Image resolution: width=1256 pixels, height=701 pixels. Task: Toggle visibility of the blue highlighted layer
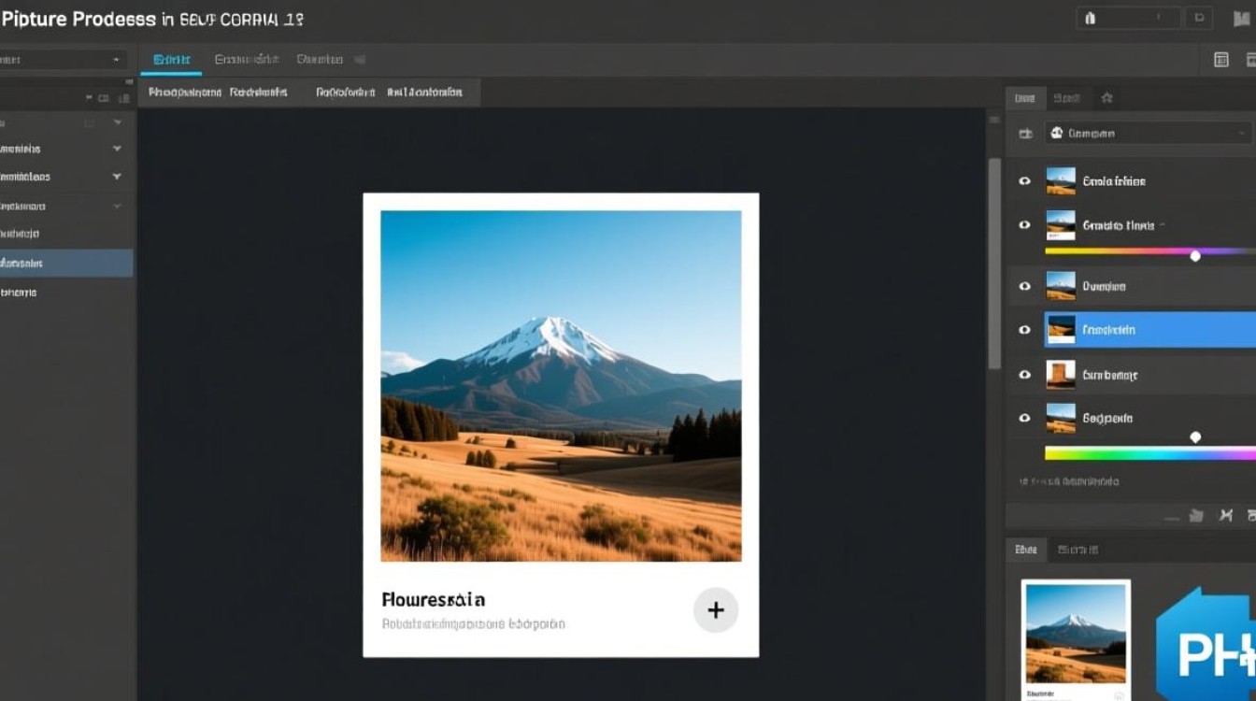1025,330
